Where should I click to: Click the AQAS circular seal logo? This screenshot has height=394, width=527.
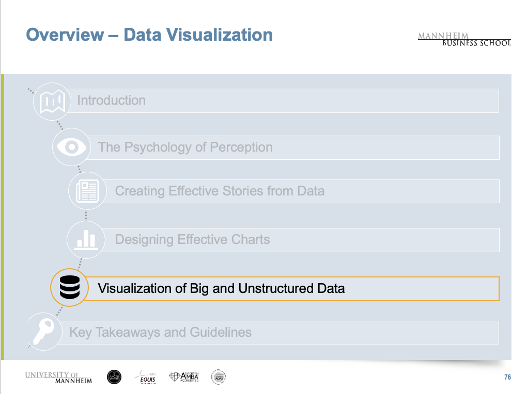coord(219,377)
